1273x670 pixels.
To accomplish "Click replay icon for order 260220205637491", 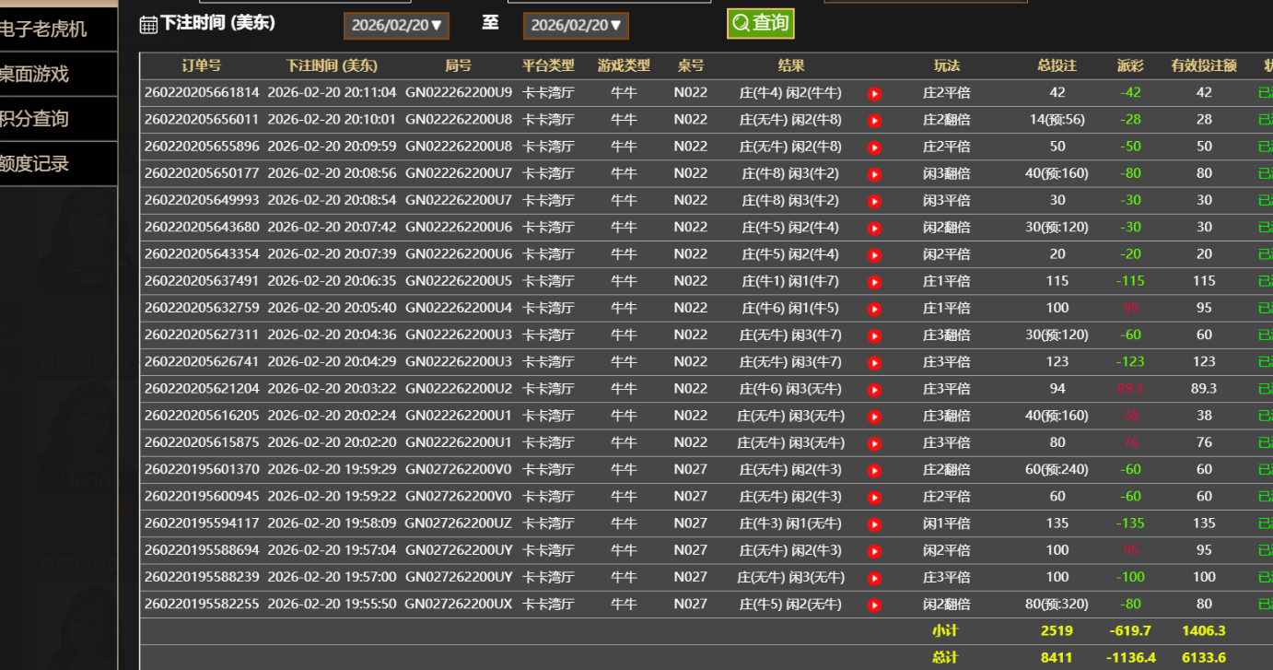I will 874,282.
